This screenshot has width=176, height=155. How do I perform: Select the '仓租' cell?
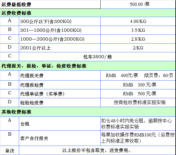click(60, 124)
